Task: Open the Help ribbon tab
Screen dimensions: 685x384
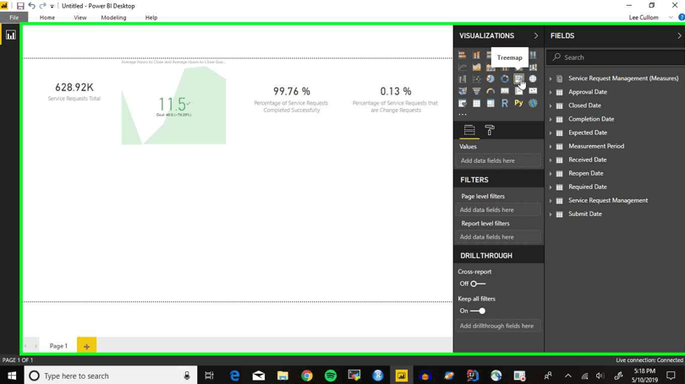Action: (151, 18)
